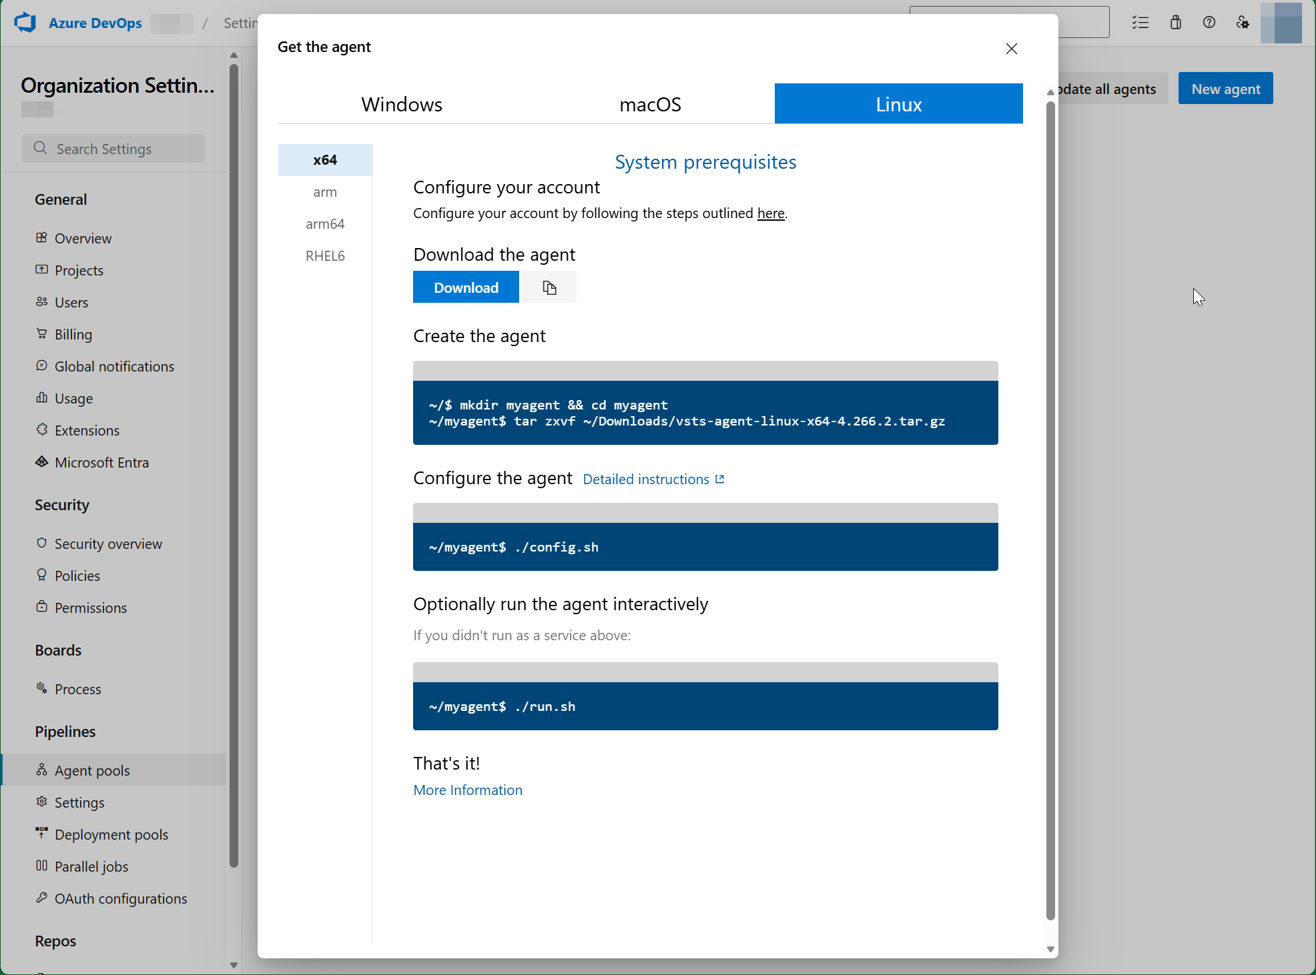Open Parallel jobs in sidebar
The image size is (1316, 975).
tap(91, 866)
